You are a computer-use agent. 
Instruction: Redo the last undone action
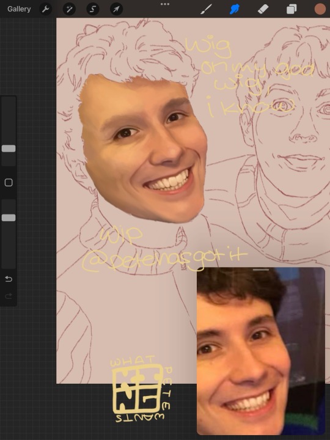point(9,296)
